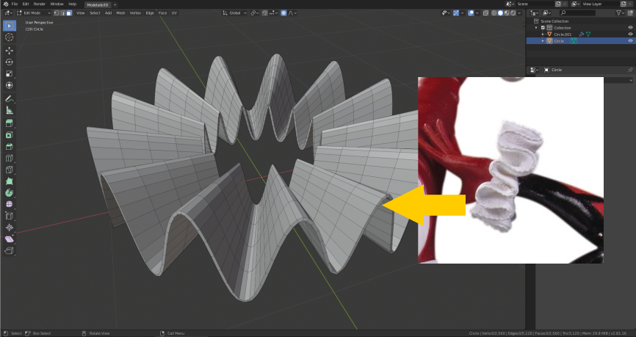
Task: Open the Window menu
Action: pos(57,4)
